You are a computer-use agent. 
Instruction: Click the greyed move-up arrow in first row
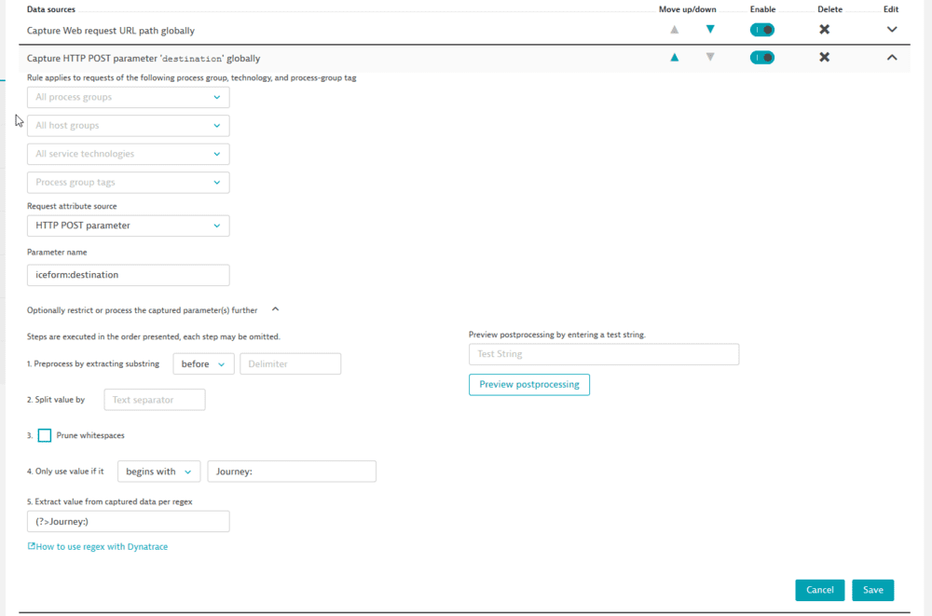[x=675, y=30]
